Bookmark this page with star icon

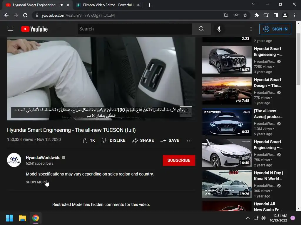click(x=245, y=15)
